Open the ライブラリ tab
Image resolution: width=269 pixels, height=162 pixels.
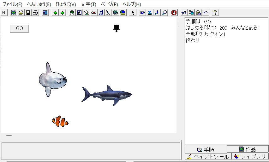(x=250, y=157)
